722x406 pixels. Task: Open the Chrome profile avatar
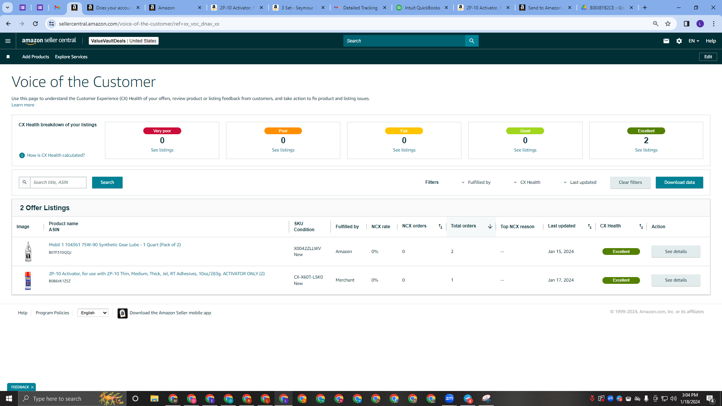click(x=700, y=24)
